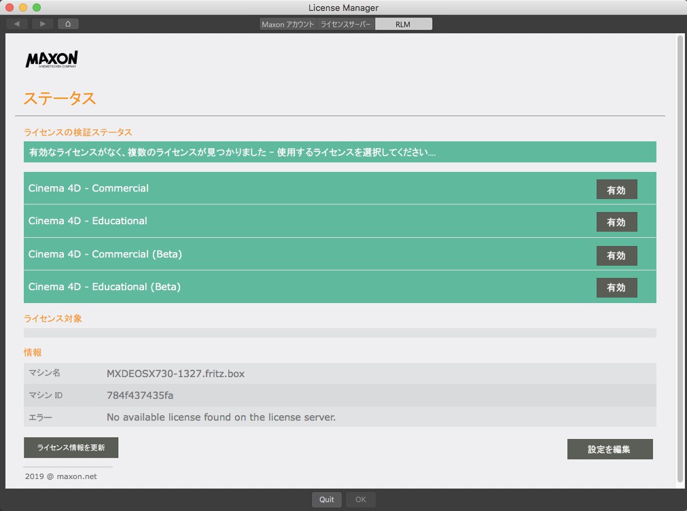687x511 pixels.
Task: Activate Cinema 4D - Commercial (Beta) license
Action: (616, 255)
